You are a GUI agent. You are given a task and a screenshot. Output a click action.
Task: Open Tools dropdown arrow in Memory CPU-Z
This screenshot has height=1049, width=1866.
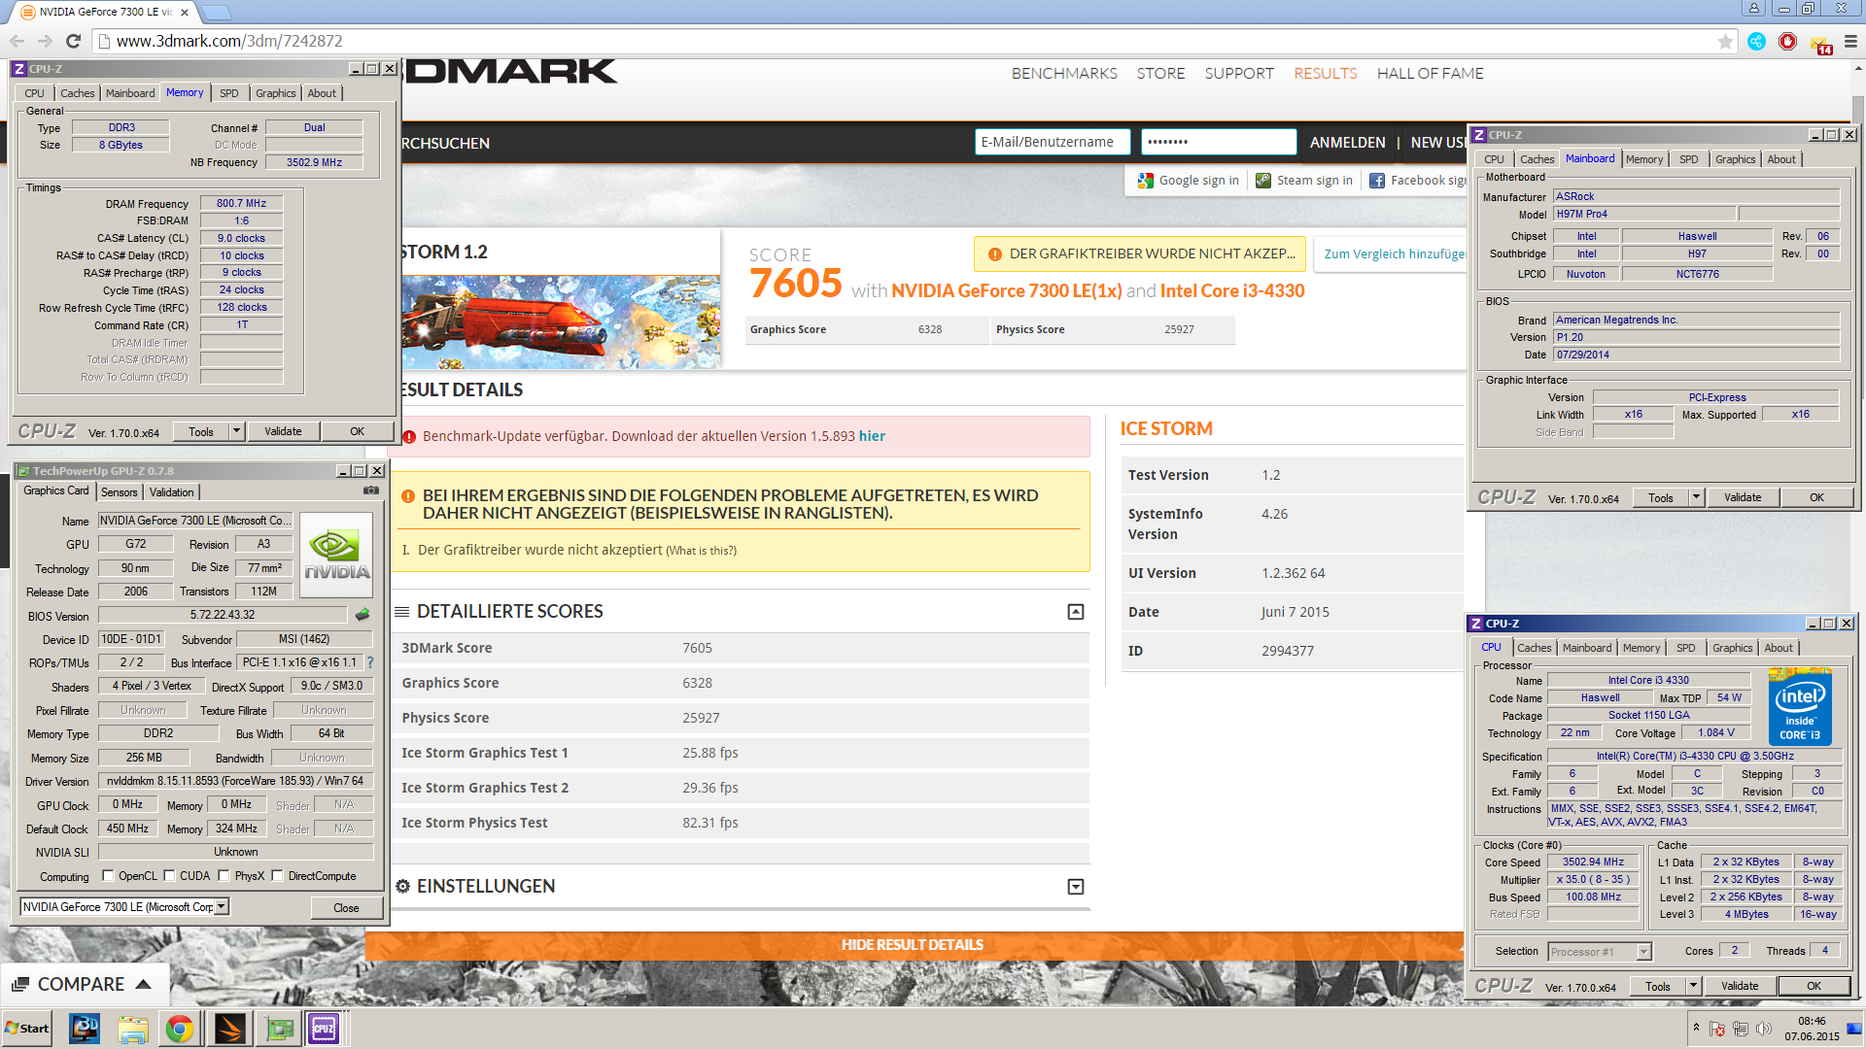point(236,431)
